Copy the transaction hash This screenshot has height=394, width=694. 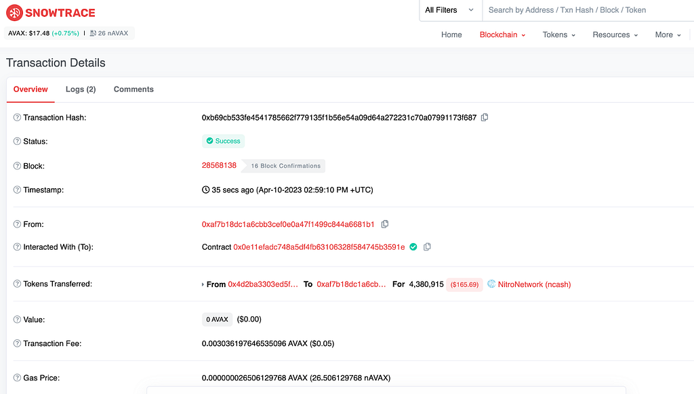[x=485, y=117]
